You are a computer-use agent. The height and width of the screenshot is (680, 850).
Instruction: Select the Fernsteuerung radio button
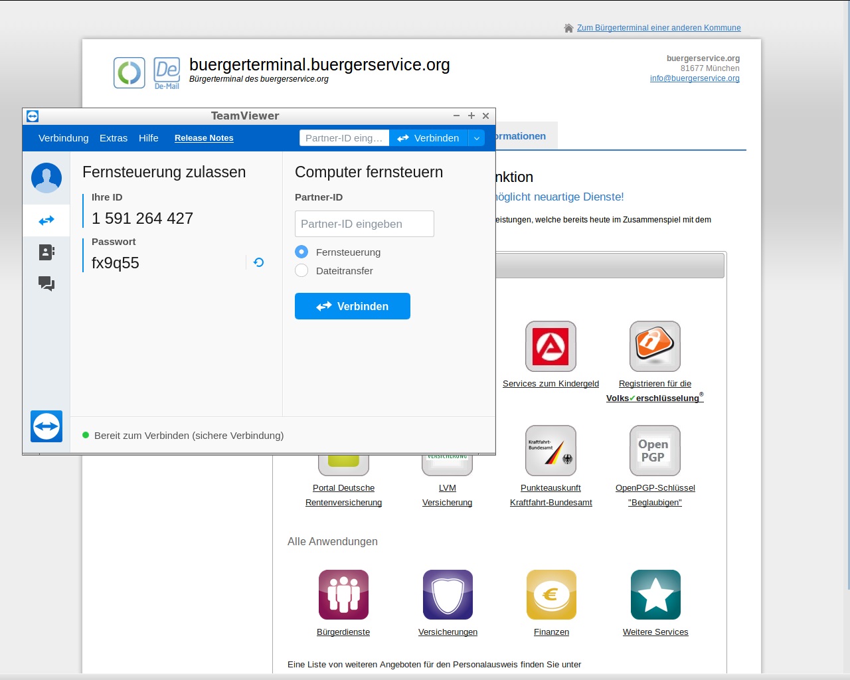pyautogui.click(x=301, y=252)
